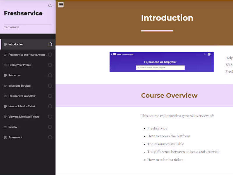The height and width of the screenshot is (175, 233).
Task: Select the quiz icon beside Assessment
Action: click(6, 137)
